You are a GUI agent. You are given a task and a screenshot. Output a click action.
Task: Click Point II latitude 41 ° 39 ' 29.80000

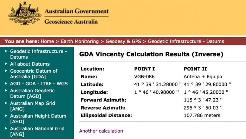(207, 85)
